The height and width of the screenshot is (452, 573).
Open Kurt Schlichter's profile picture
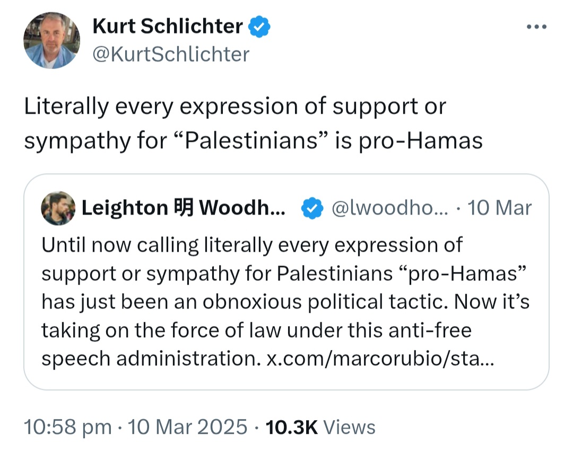tap(51, 40)
